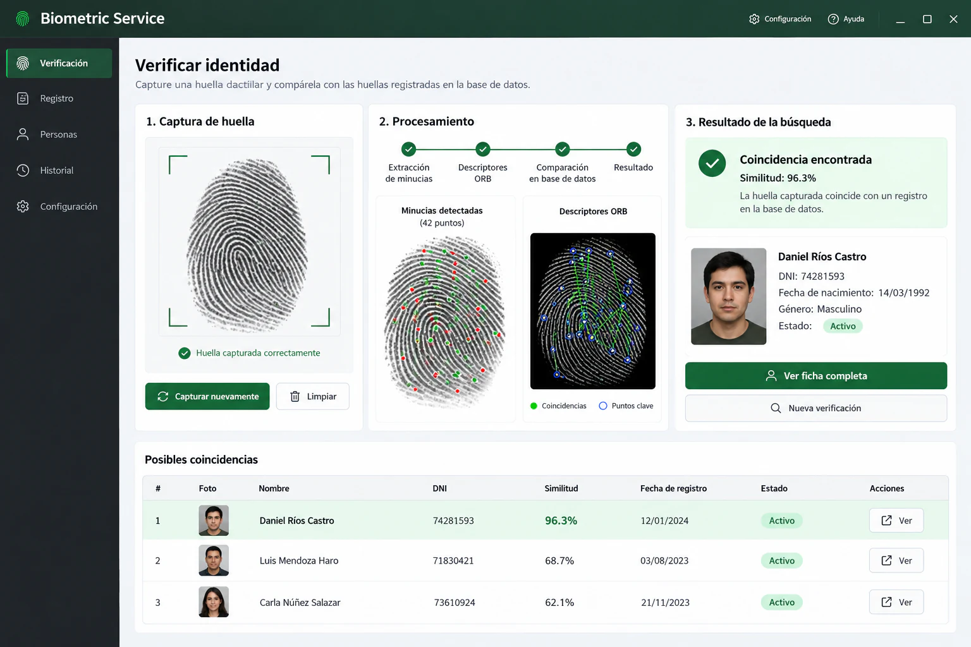The image size is (971, 647).
Task: Click the Huella capturada correctamente check icon
Action: click(185, 353)
